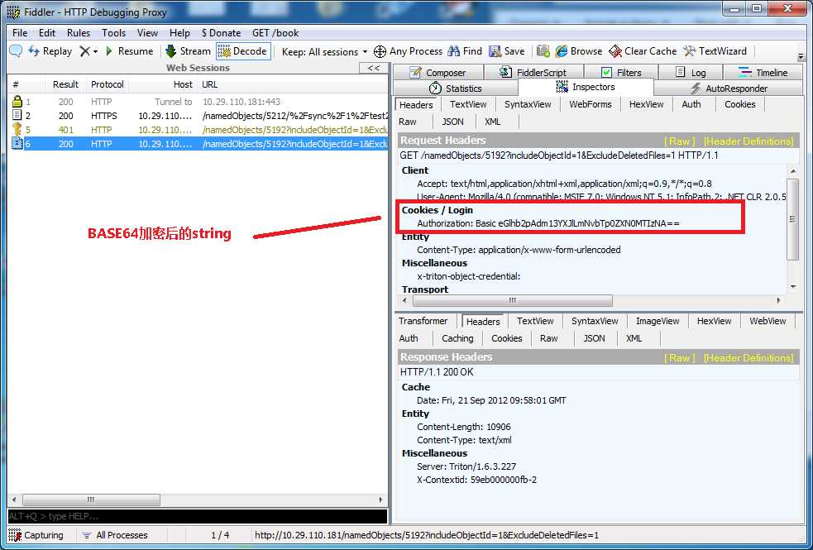Select request WebForms tab
This screenshot has height=550, width=813.
[590, 104]
